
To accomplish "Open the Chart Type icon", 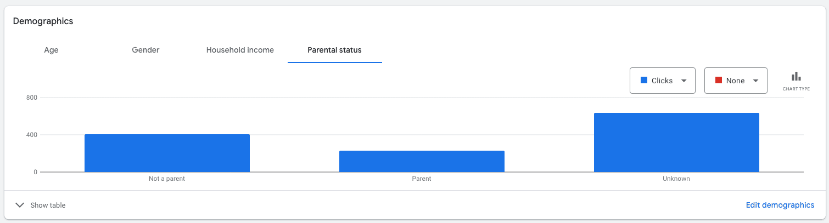I will pos(796,76).
